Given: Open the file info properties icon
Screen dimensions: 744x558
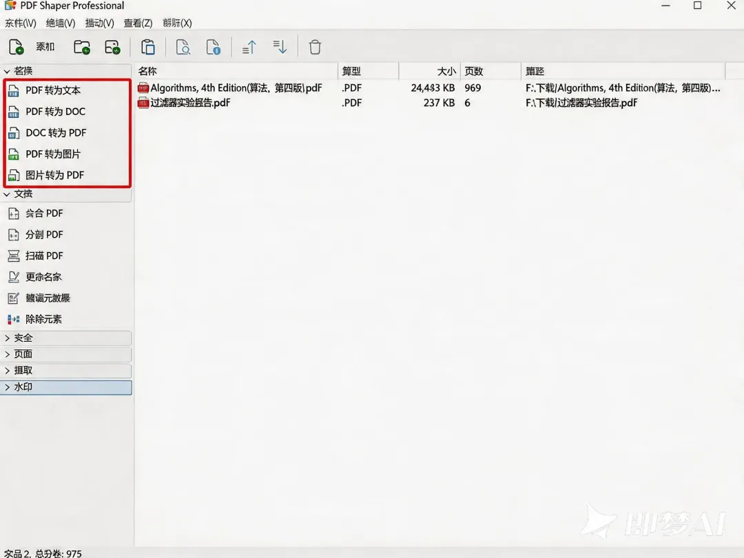Looking at the screenshot, I should pyautogui.click(x=213, y=47).
